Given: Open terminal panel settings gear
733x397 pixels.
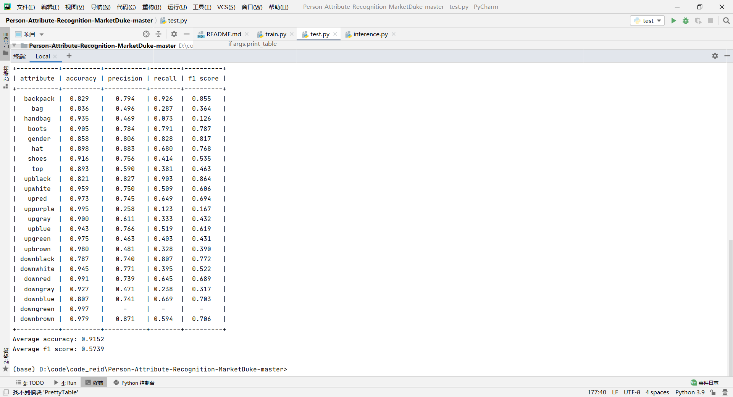Looking at the screenshot, I should 715,56.
